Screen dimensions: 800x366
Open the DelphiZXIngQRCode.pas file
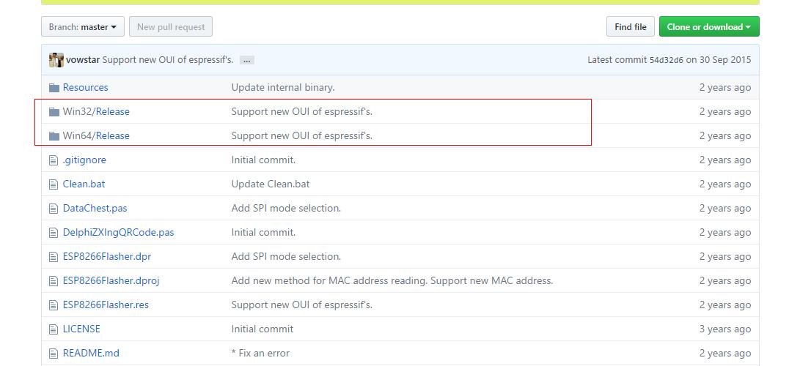pos(118,232)
